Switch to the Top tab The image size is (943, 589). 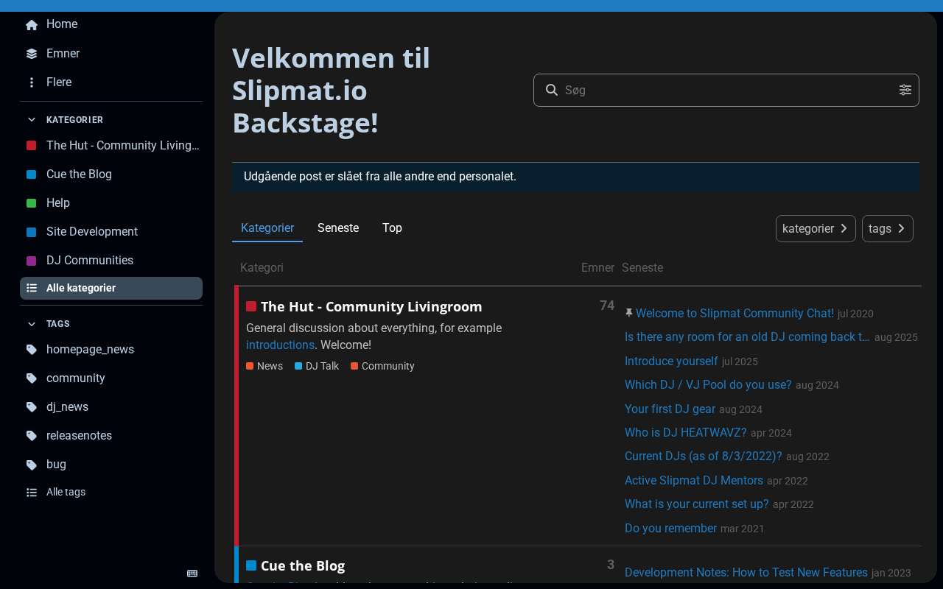[x=392, y=228]
